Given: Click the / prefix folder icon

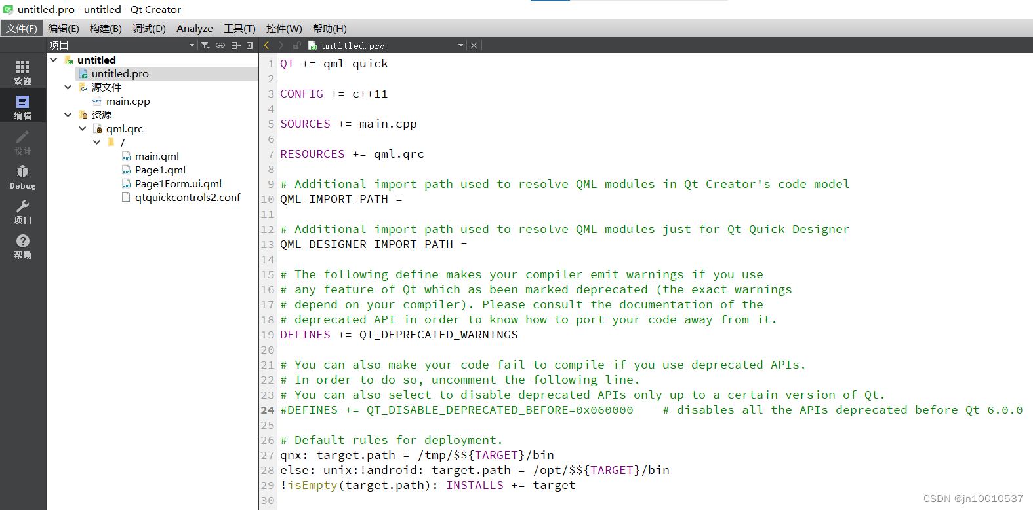Looking at the screenshot, I should pos(111,142).
